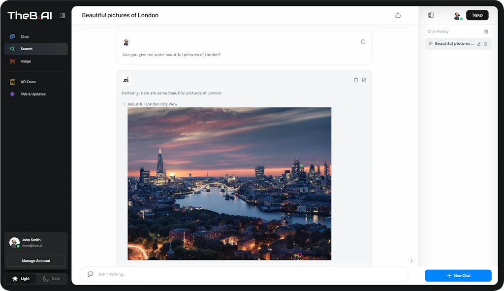This screenshot has height=291, width=504.
Task: Switch theme to Light mode
Action: pyautogui.click(x=20, y=278)
